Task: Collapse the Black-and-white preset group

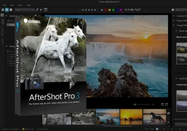Action: 176,31
